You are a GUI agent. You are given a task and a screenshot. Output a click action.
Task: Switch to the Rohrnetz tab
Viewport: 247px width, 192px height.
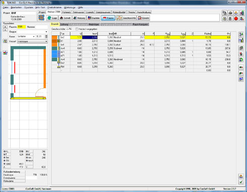(67, 12)
